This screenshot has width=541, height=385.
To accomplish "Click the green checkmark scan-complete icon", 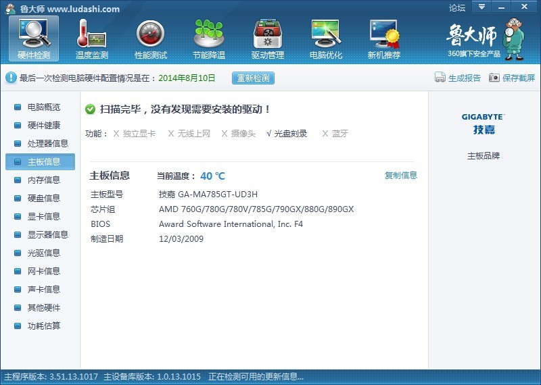I will coord(90,109).
